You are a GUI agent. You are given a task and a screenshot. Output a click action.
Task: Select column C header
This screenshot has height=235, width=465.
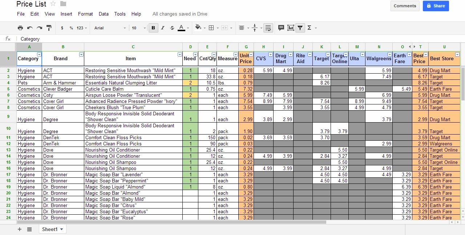133,47
